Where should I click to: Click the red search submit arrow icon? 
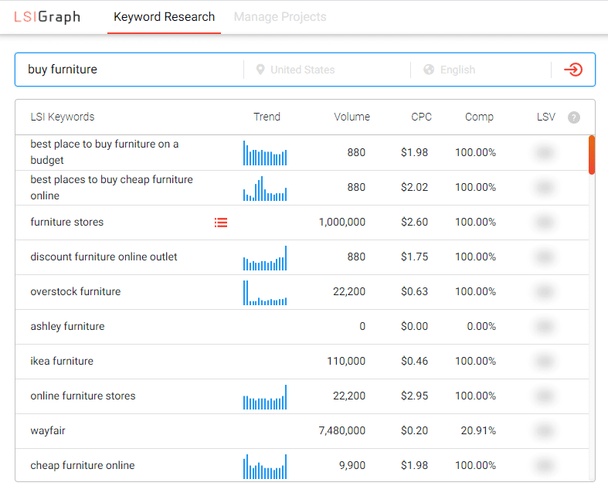pos(572,70)
